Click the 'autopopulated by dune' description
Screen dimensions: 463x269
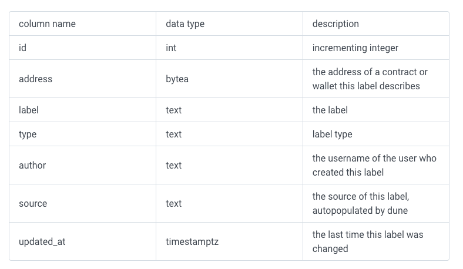click(360, 210)
